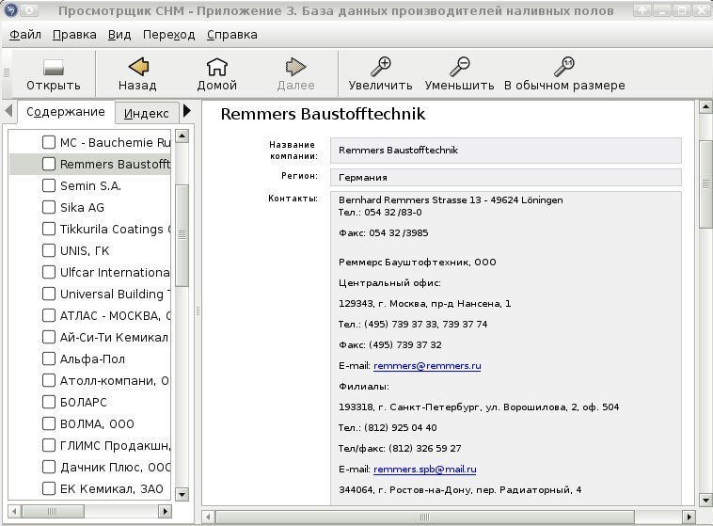Open the Вид menu
The image size is (713, 526).
tap(119, 35)
